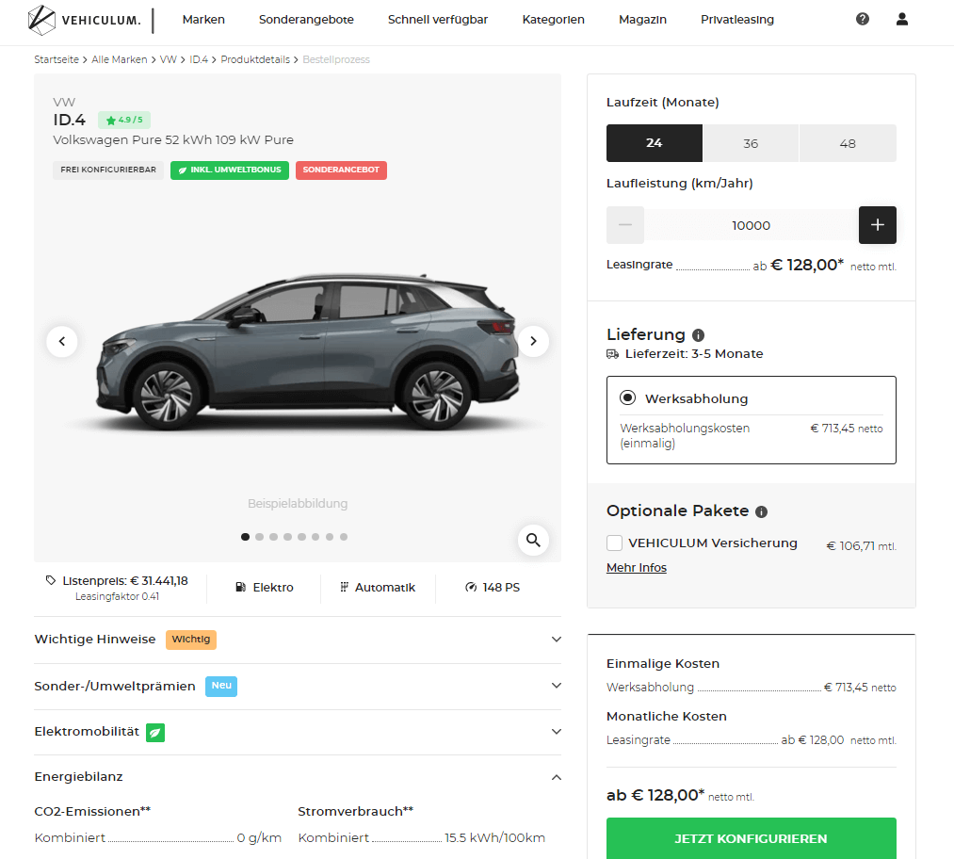Increase Laufleistung with the plus button
The width and height of the screenshot is (954, 859).
(878, 225)
